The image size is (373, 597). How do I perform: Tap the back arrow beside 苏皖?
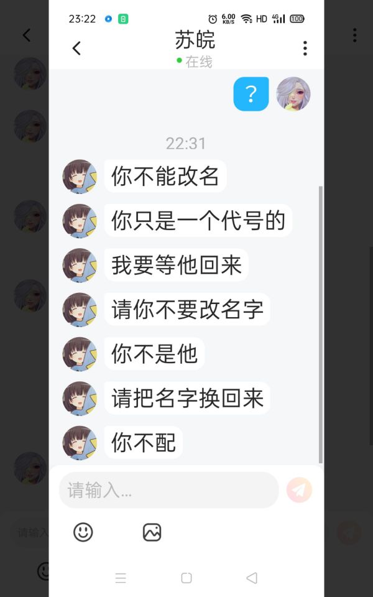[76, 49]
